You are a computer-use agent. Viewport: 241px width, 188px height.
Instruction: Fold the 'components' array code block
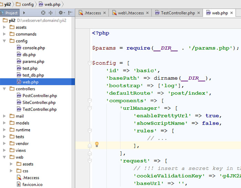coord(90,101)
